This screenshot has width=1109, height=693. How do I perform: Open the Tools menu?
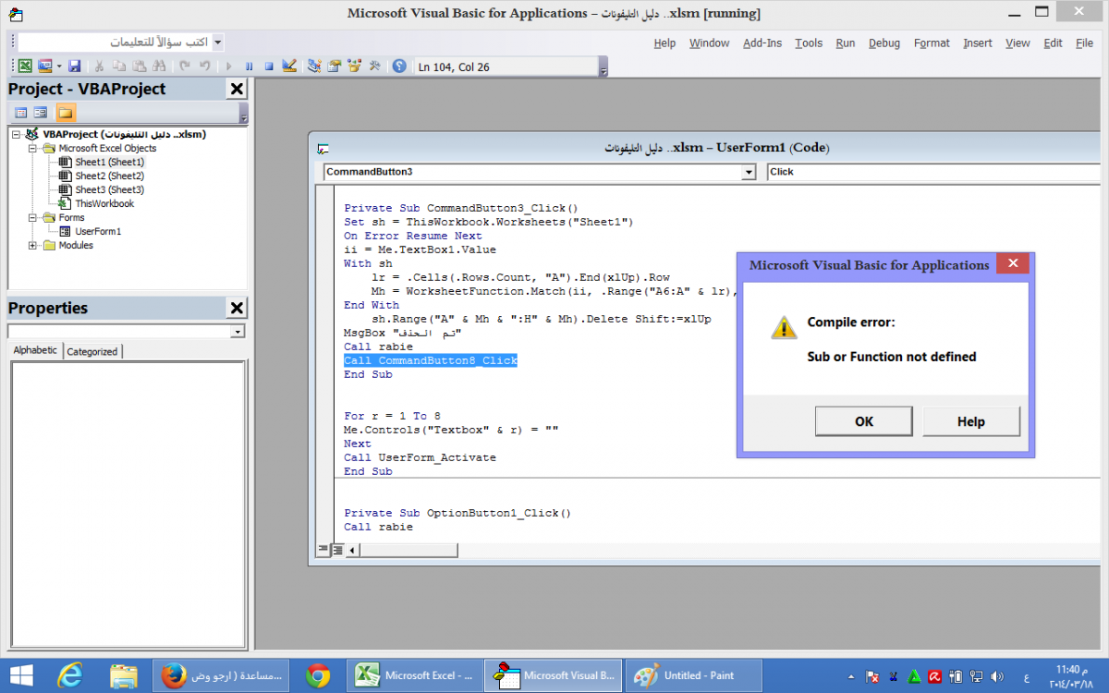pyautogui.click(x=809, y=43)
